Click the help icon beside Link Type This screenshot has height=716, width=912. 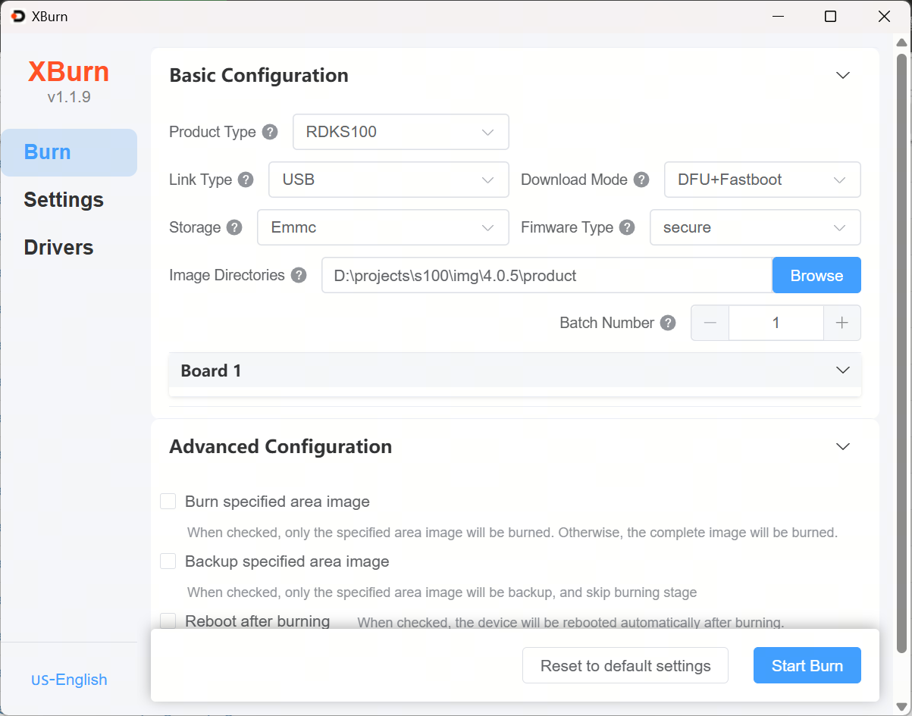click(x=246, y=180)
